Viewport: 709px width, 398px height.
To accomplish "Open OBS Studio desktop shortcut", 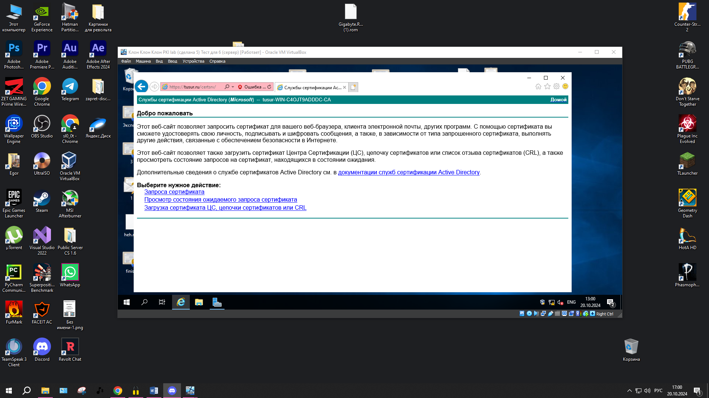I will (x=42, y=126).
